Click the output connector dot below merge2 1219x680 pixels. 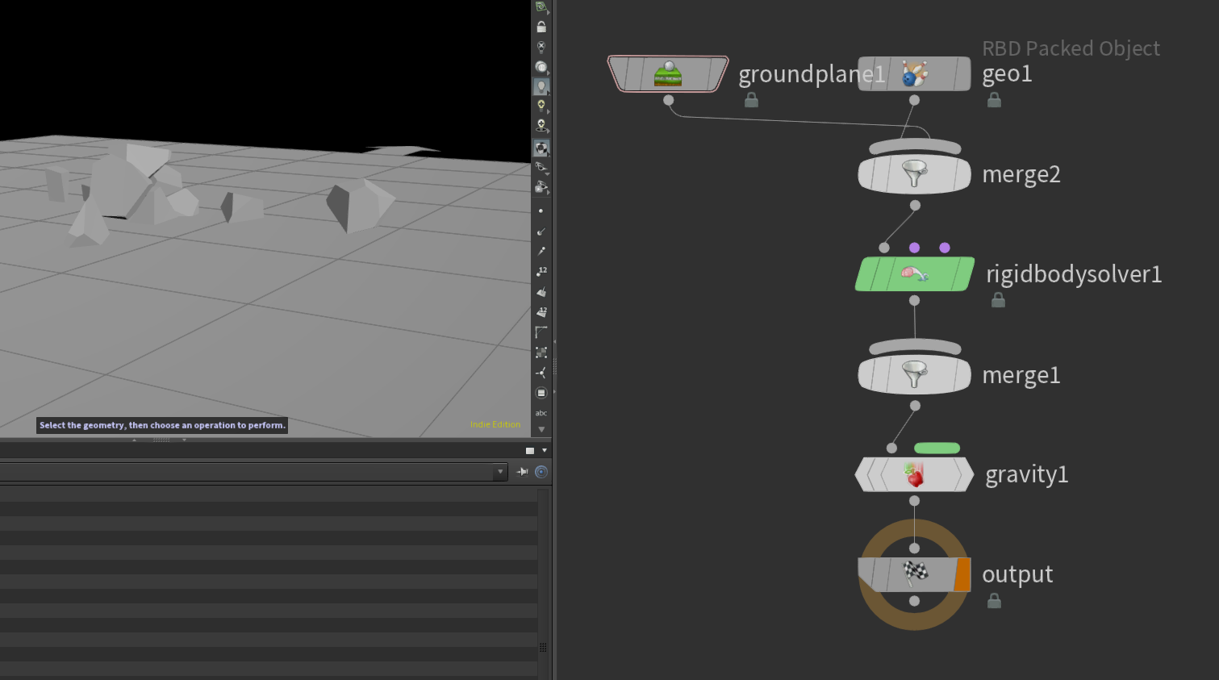click(914, 205)
